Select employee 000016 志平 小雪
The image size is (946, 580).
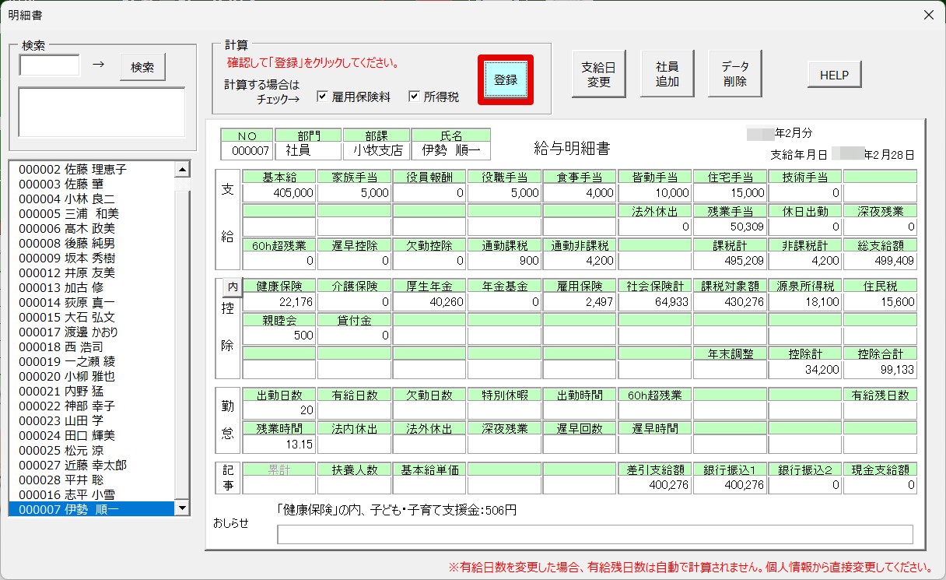[92, 494]
